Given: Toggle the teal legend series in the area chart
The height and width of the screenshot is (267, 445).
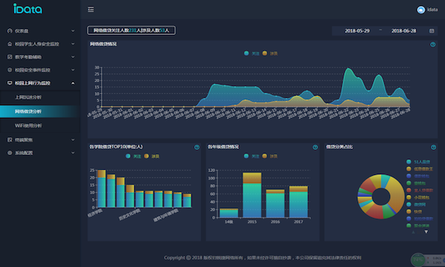Looking at the screenshot, I should [x=251, y=53].
